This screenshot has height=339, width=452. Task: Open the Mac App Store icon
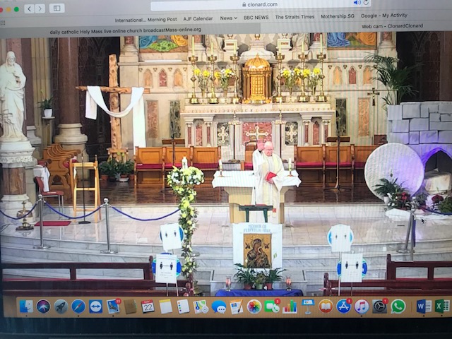pos(344,307)
